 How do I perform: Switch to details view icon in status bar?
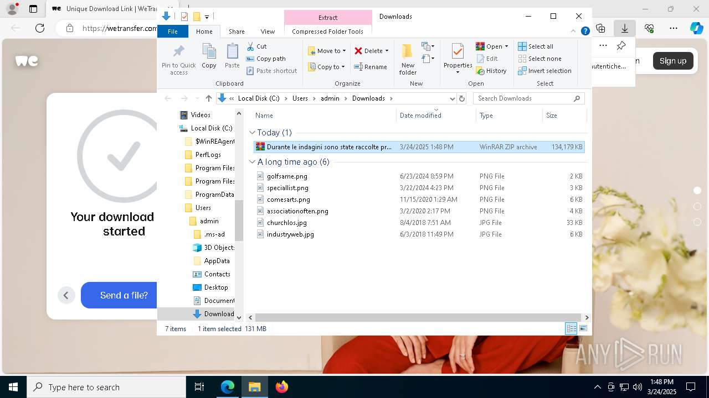571,329
